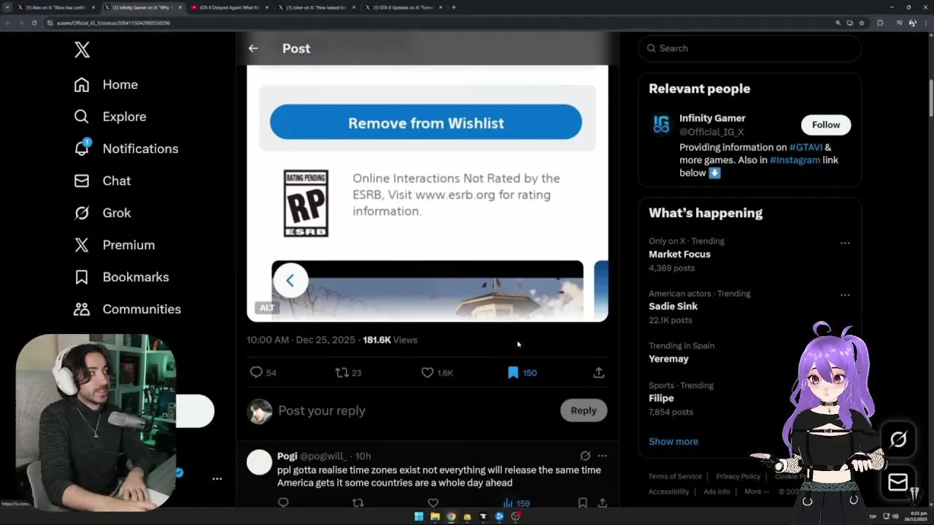Share Pogi's comment

pyautogui.click(x=602, y=502)
